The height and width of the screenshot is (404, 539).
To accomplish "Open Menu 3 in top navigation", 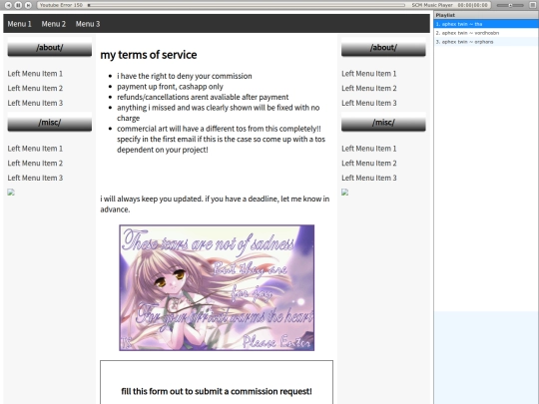I will coord(88,24).
